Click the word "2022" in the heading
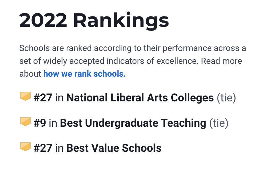The width and height of the screenshot is (260, 171). coord(43,20)
